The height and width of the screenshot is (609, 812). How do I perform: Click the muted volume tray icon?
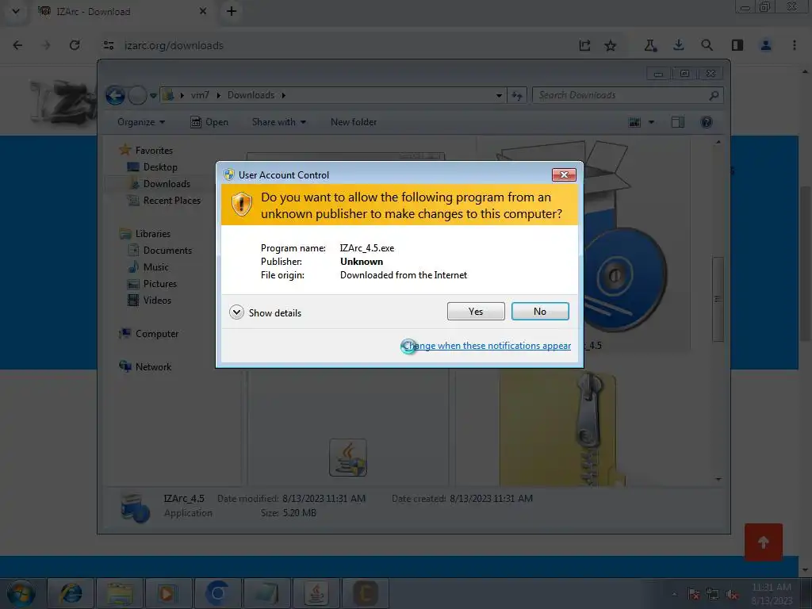732,595
